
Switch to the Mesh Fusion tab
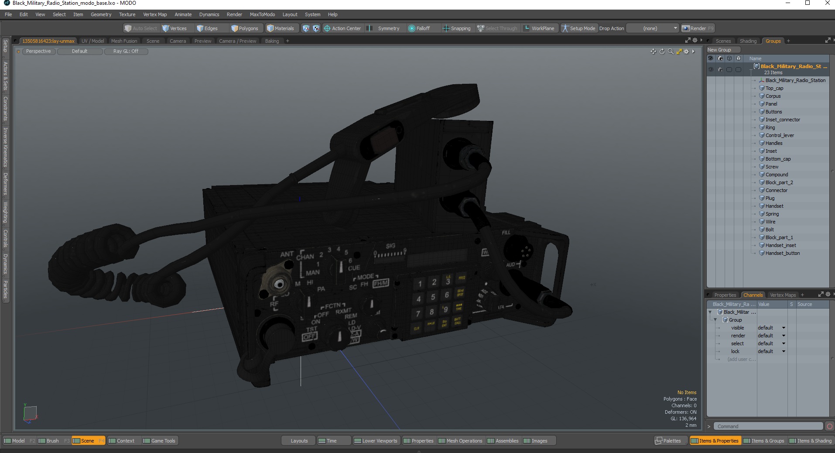pyautogui.click(x=124, y=41)
